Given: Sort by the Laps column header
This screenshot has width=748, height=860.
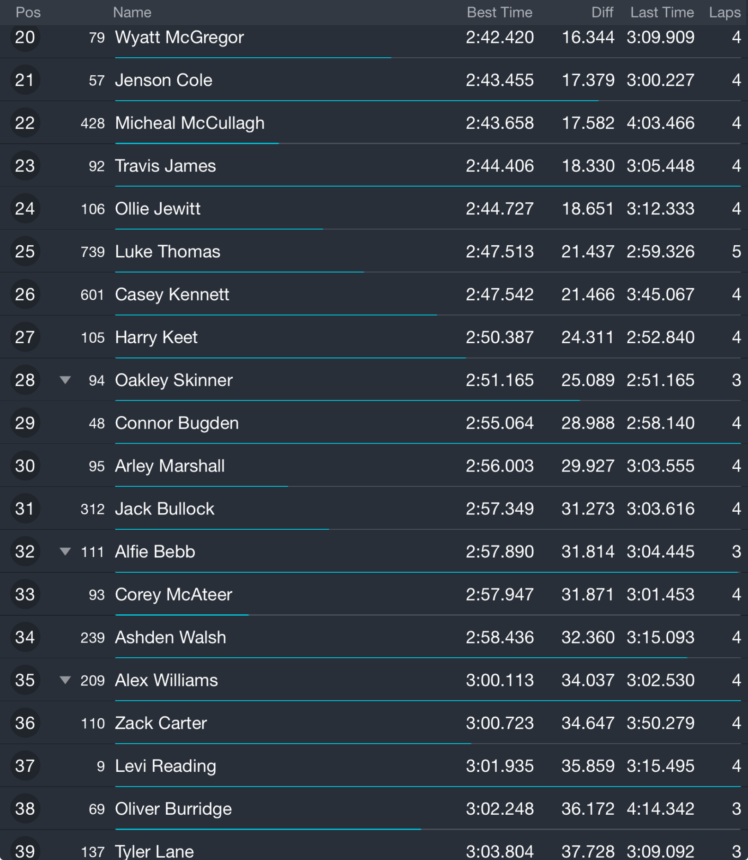Looking at the screenshot, I should click(724, 12).
